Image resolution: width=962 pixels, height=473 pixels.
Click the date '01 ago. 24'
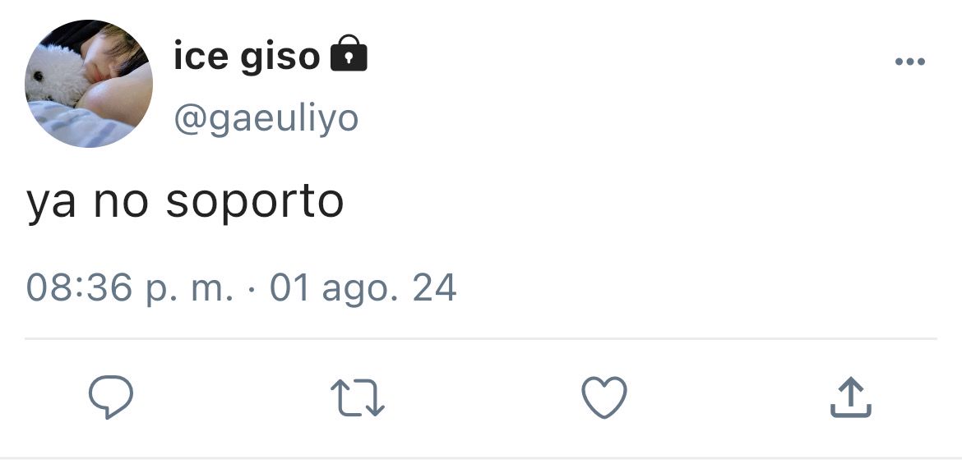[x=363, y=288]
